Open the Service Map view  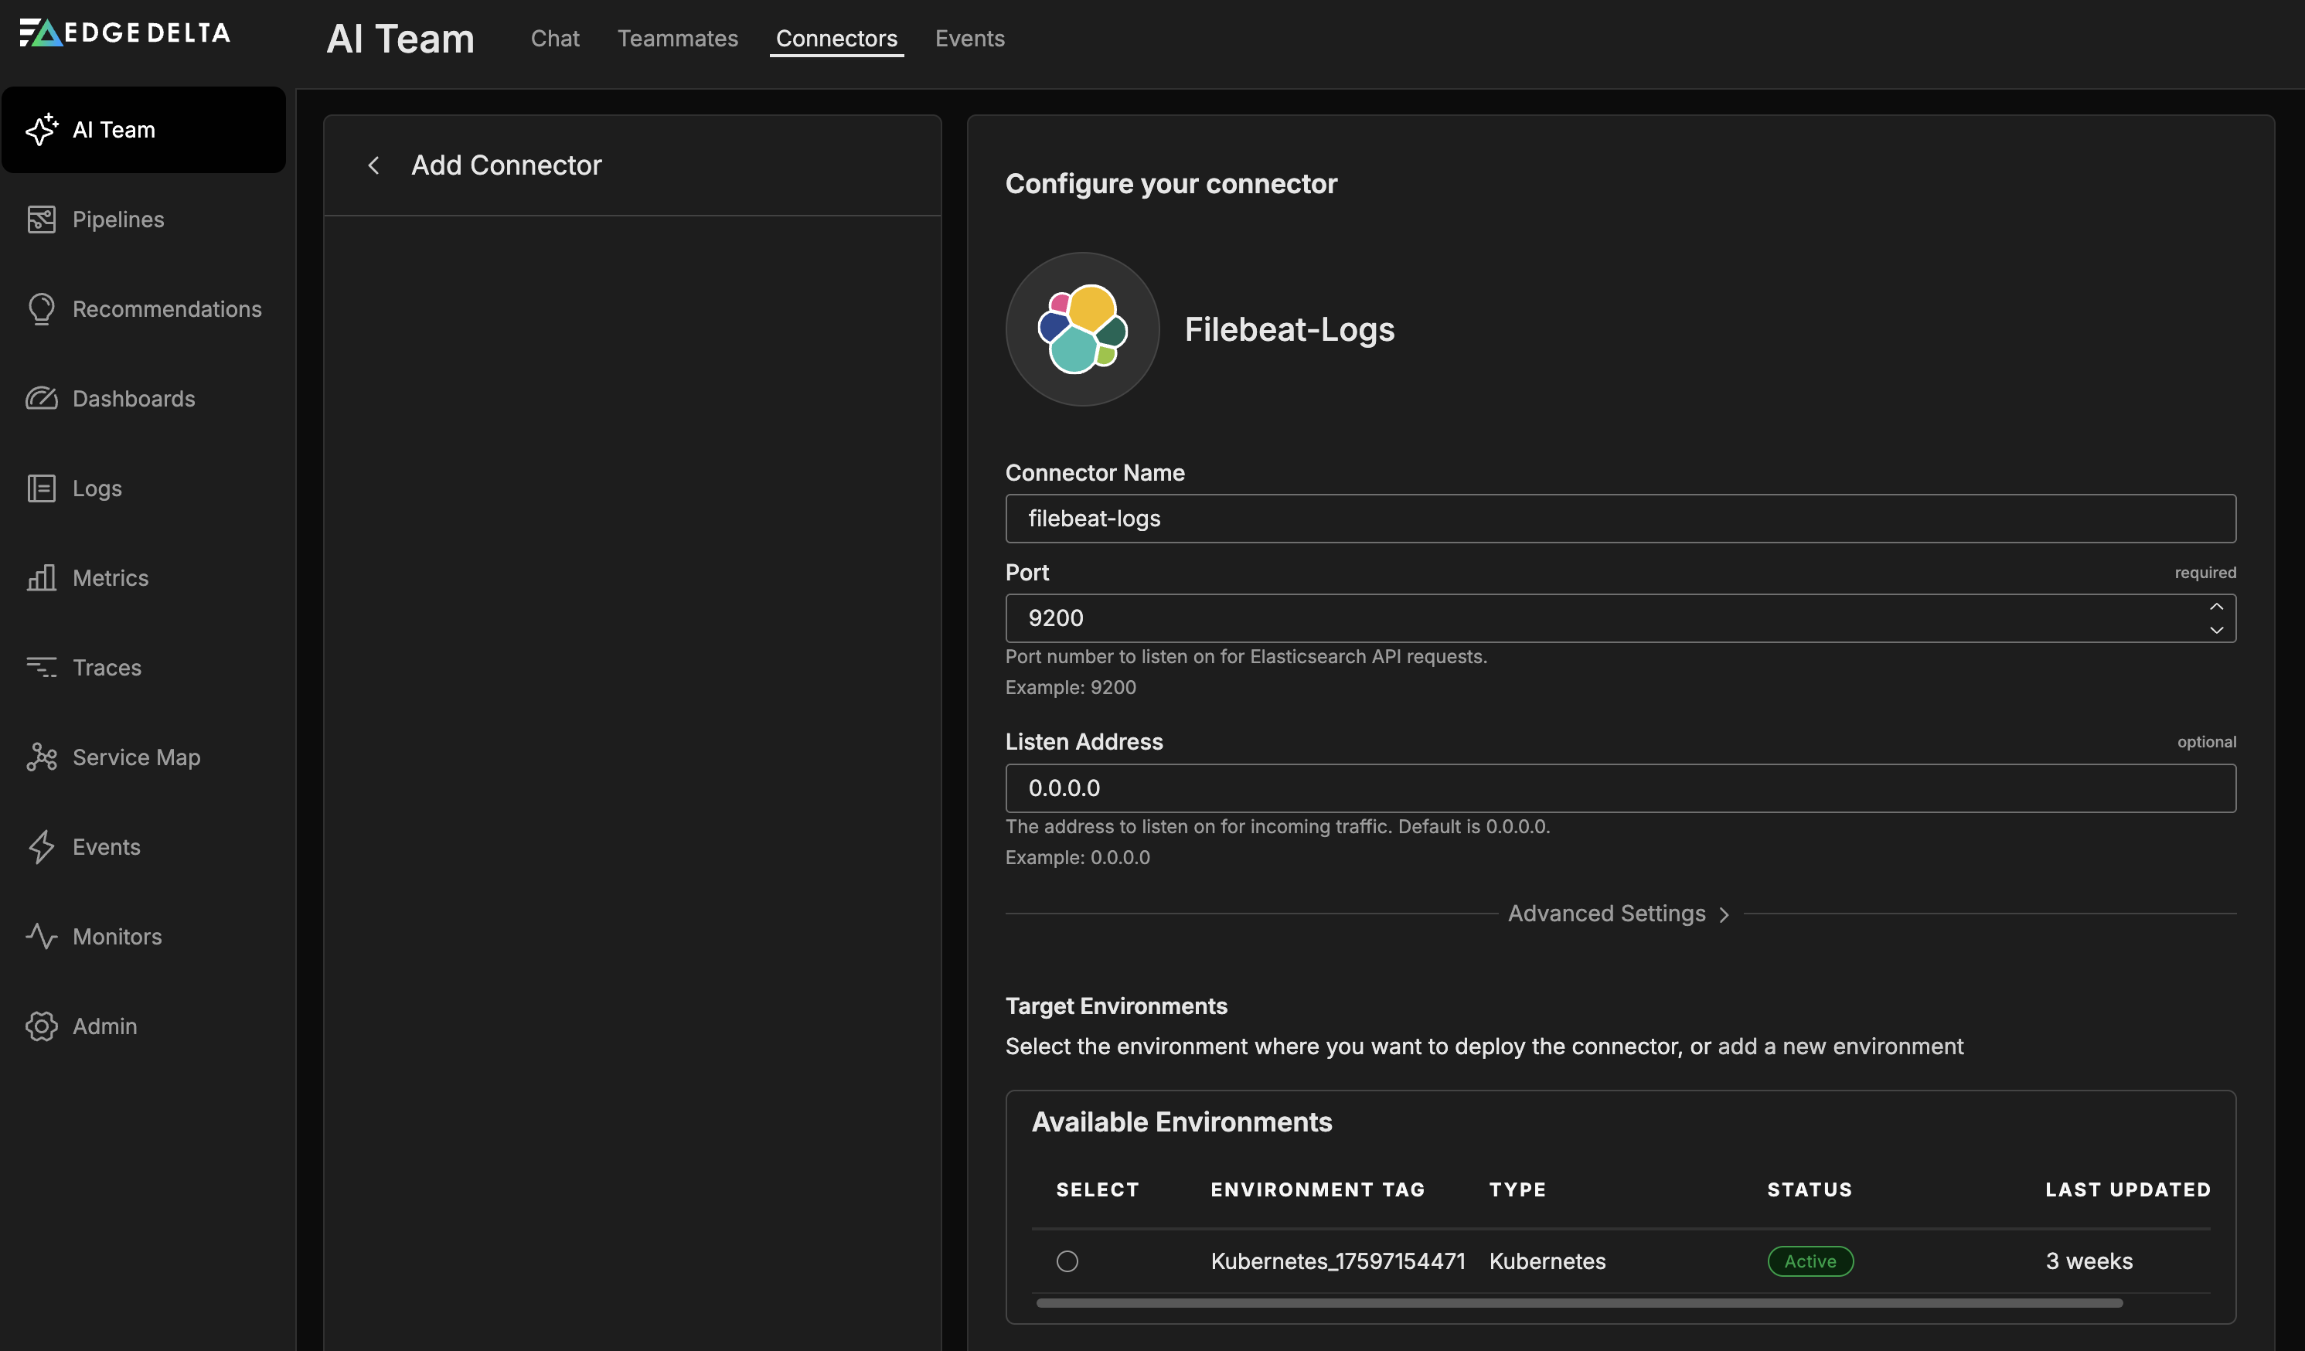(x=136, y=757)
